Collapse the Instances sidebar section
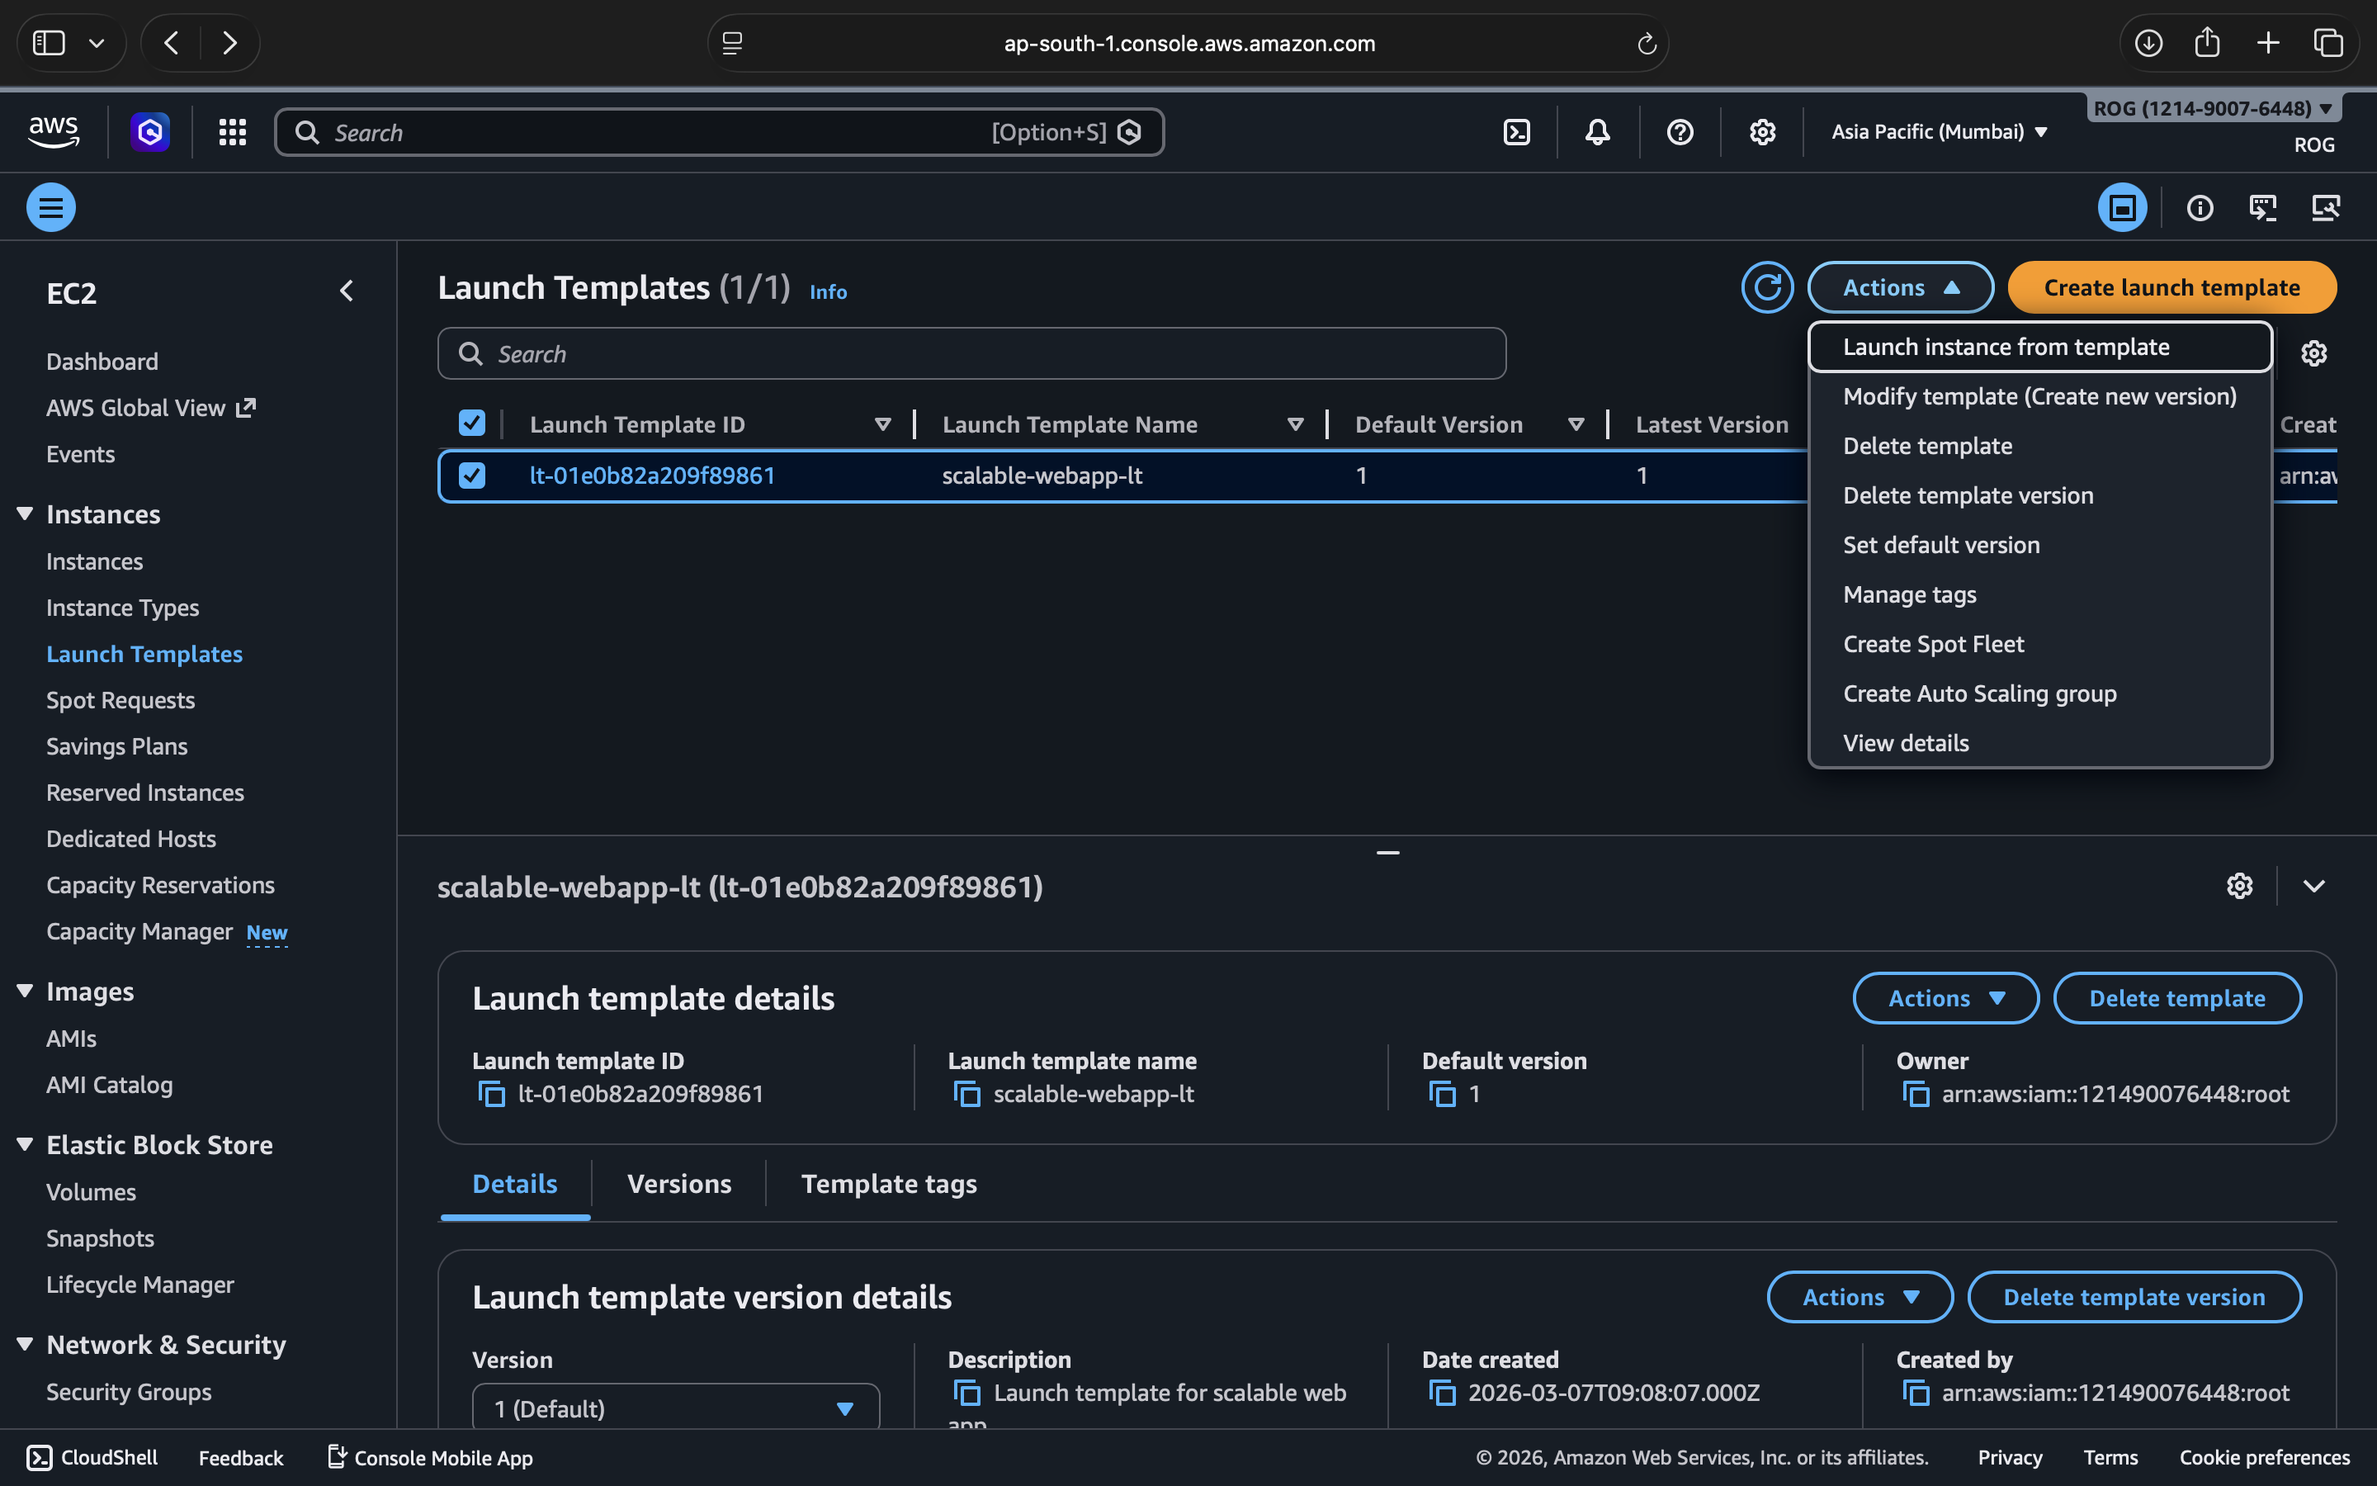Image resolution: width=2377 pixels, height=1486 pixels. click(26, 514)
